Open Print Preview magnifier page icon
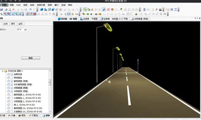 [x=10, y=9]
